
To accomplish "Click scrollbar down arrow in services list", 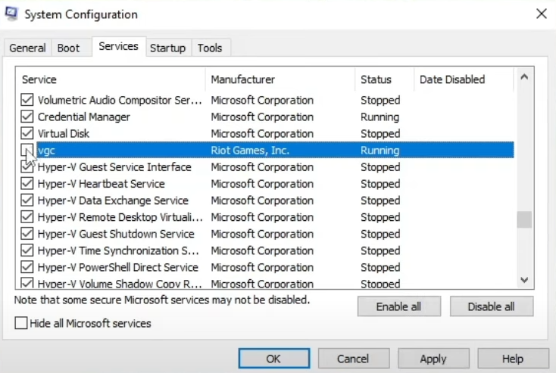I will 524,280.
